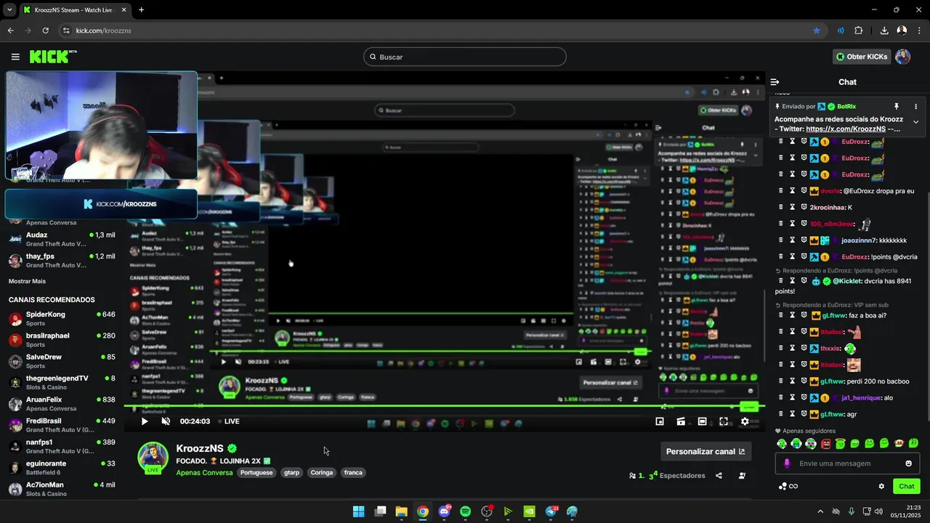Open channel points icon below message box
930x523 pixels.
coord(783,486)
